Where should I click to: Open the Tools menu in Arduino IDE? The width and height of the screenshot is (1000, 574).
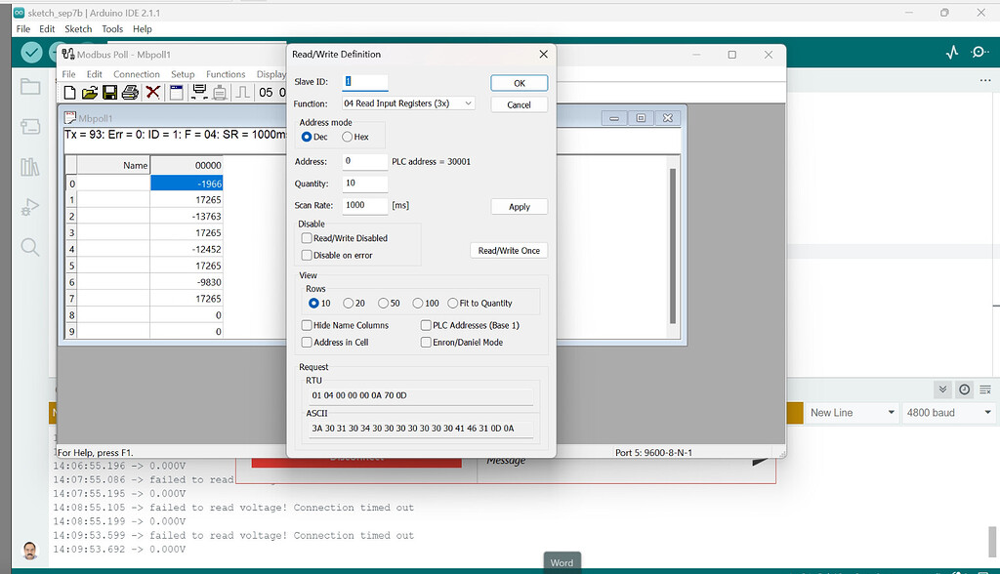click(111, 28)
